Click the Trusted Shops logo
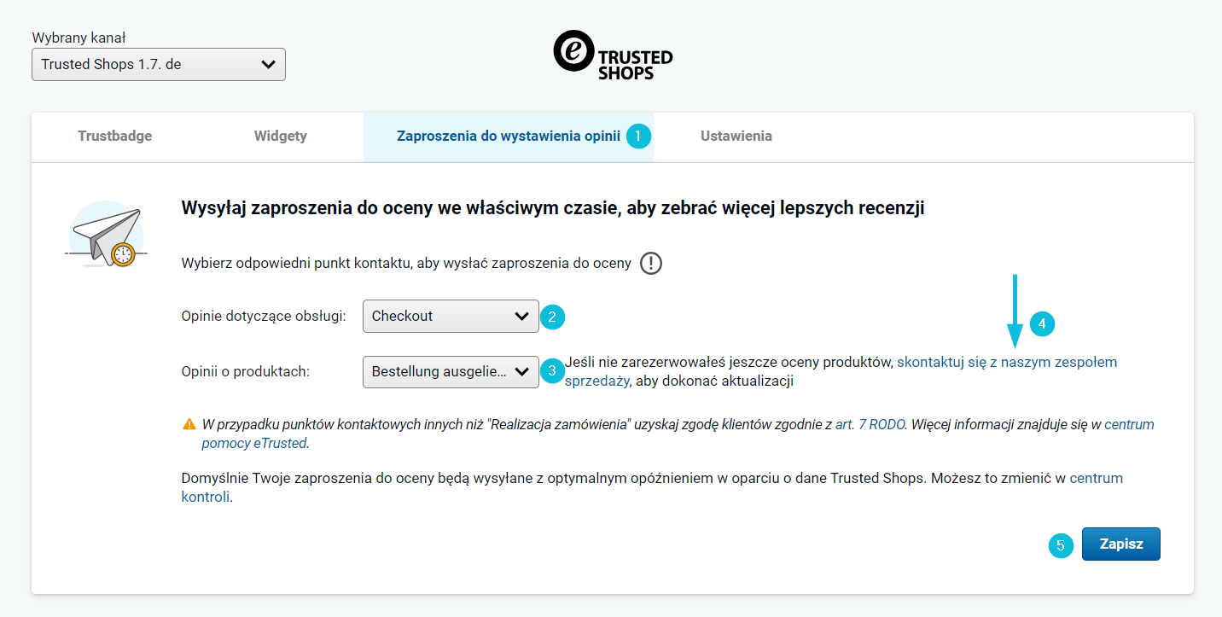This screenshot has width=1222, height=617. 612,56
